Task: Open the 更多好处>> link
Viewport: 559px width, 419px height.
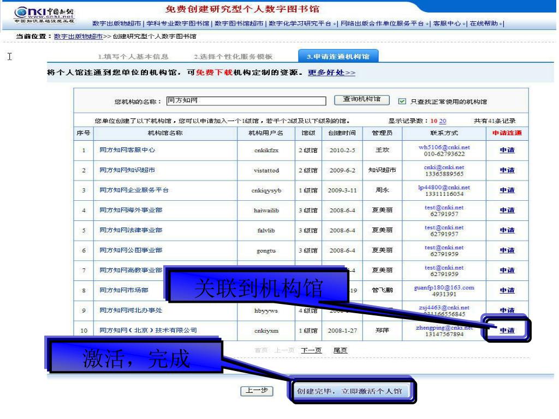Action: (331, 73)
